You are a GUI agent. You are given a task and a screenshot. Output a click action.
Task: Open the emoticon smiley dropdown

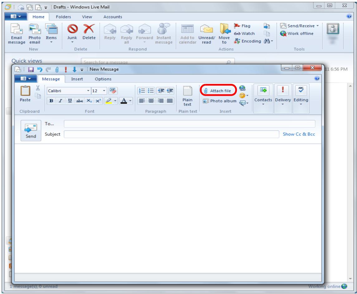244,96
